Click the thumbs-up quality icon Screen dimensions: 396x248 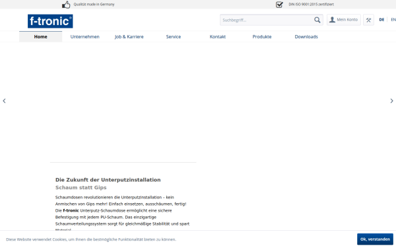pyautogui.click(x=66, y=5)
